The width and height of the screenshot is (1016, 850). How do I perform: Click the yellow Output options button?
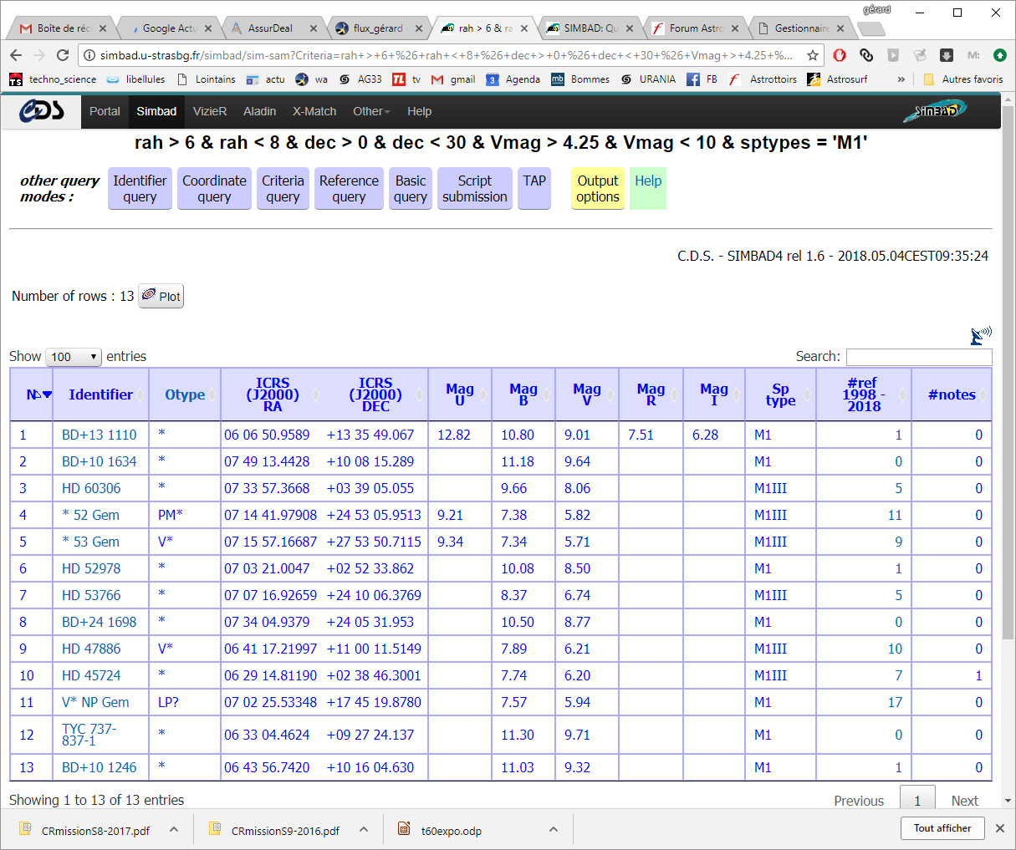click(x=598, y=189)
